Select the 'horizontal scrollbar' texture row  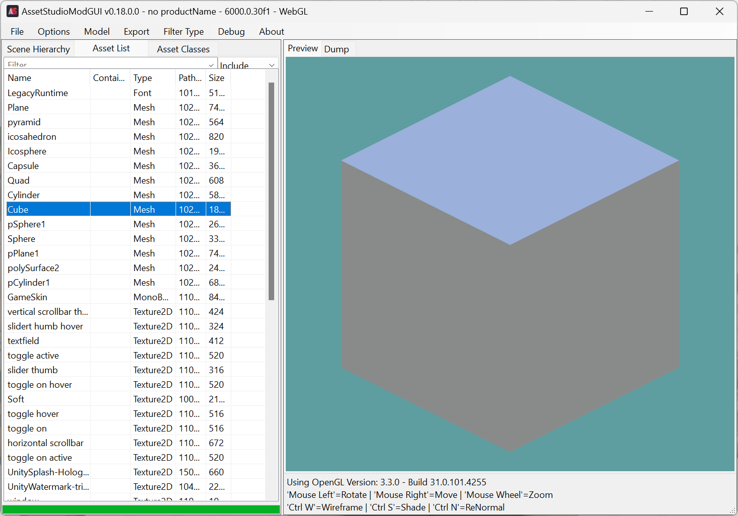click(118, 443)
